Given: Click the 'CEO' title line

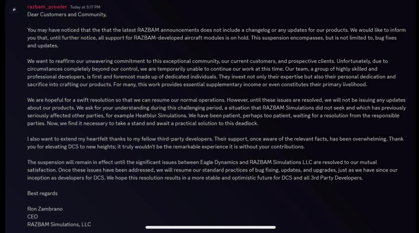Looking at the screenshot, I should [x=33, y=217].
